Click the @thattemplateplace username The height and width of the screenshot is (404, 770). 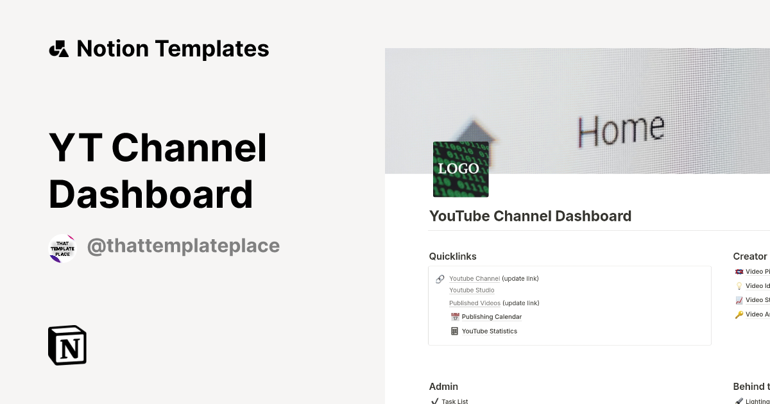tap(184, 246)
